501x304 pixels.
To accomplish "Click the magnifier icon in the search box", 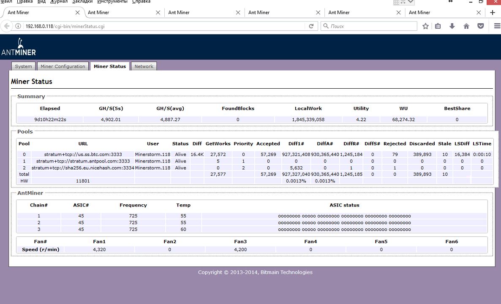I will tap(326, 26).
